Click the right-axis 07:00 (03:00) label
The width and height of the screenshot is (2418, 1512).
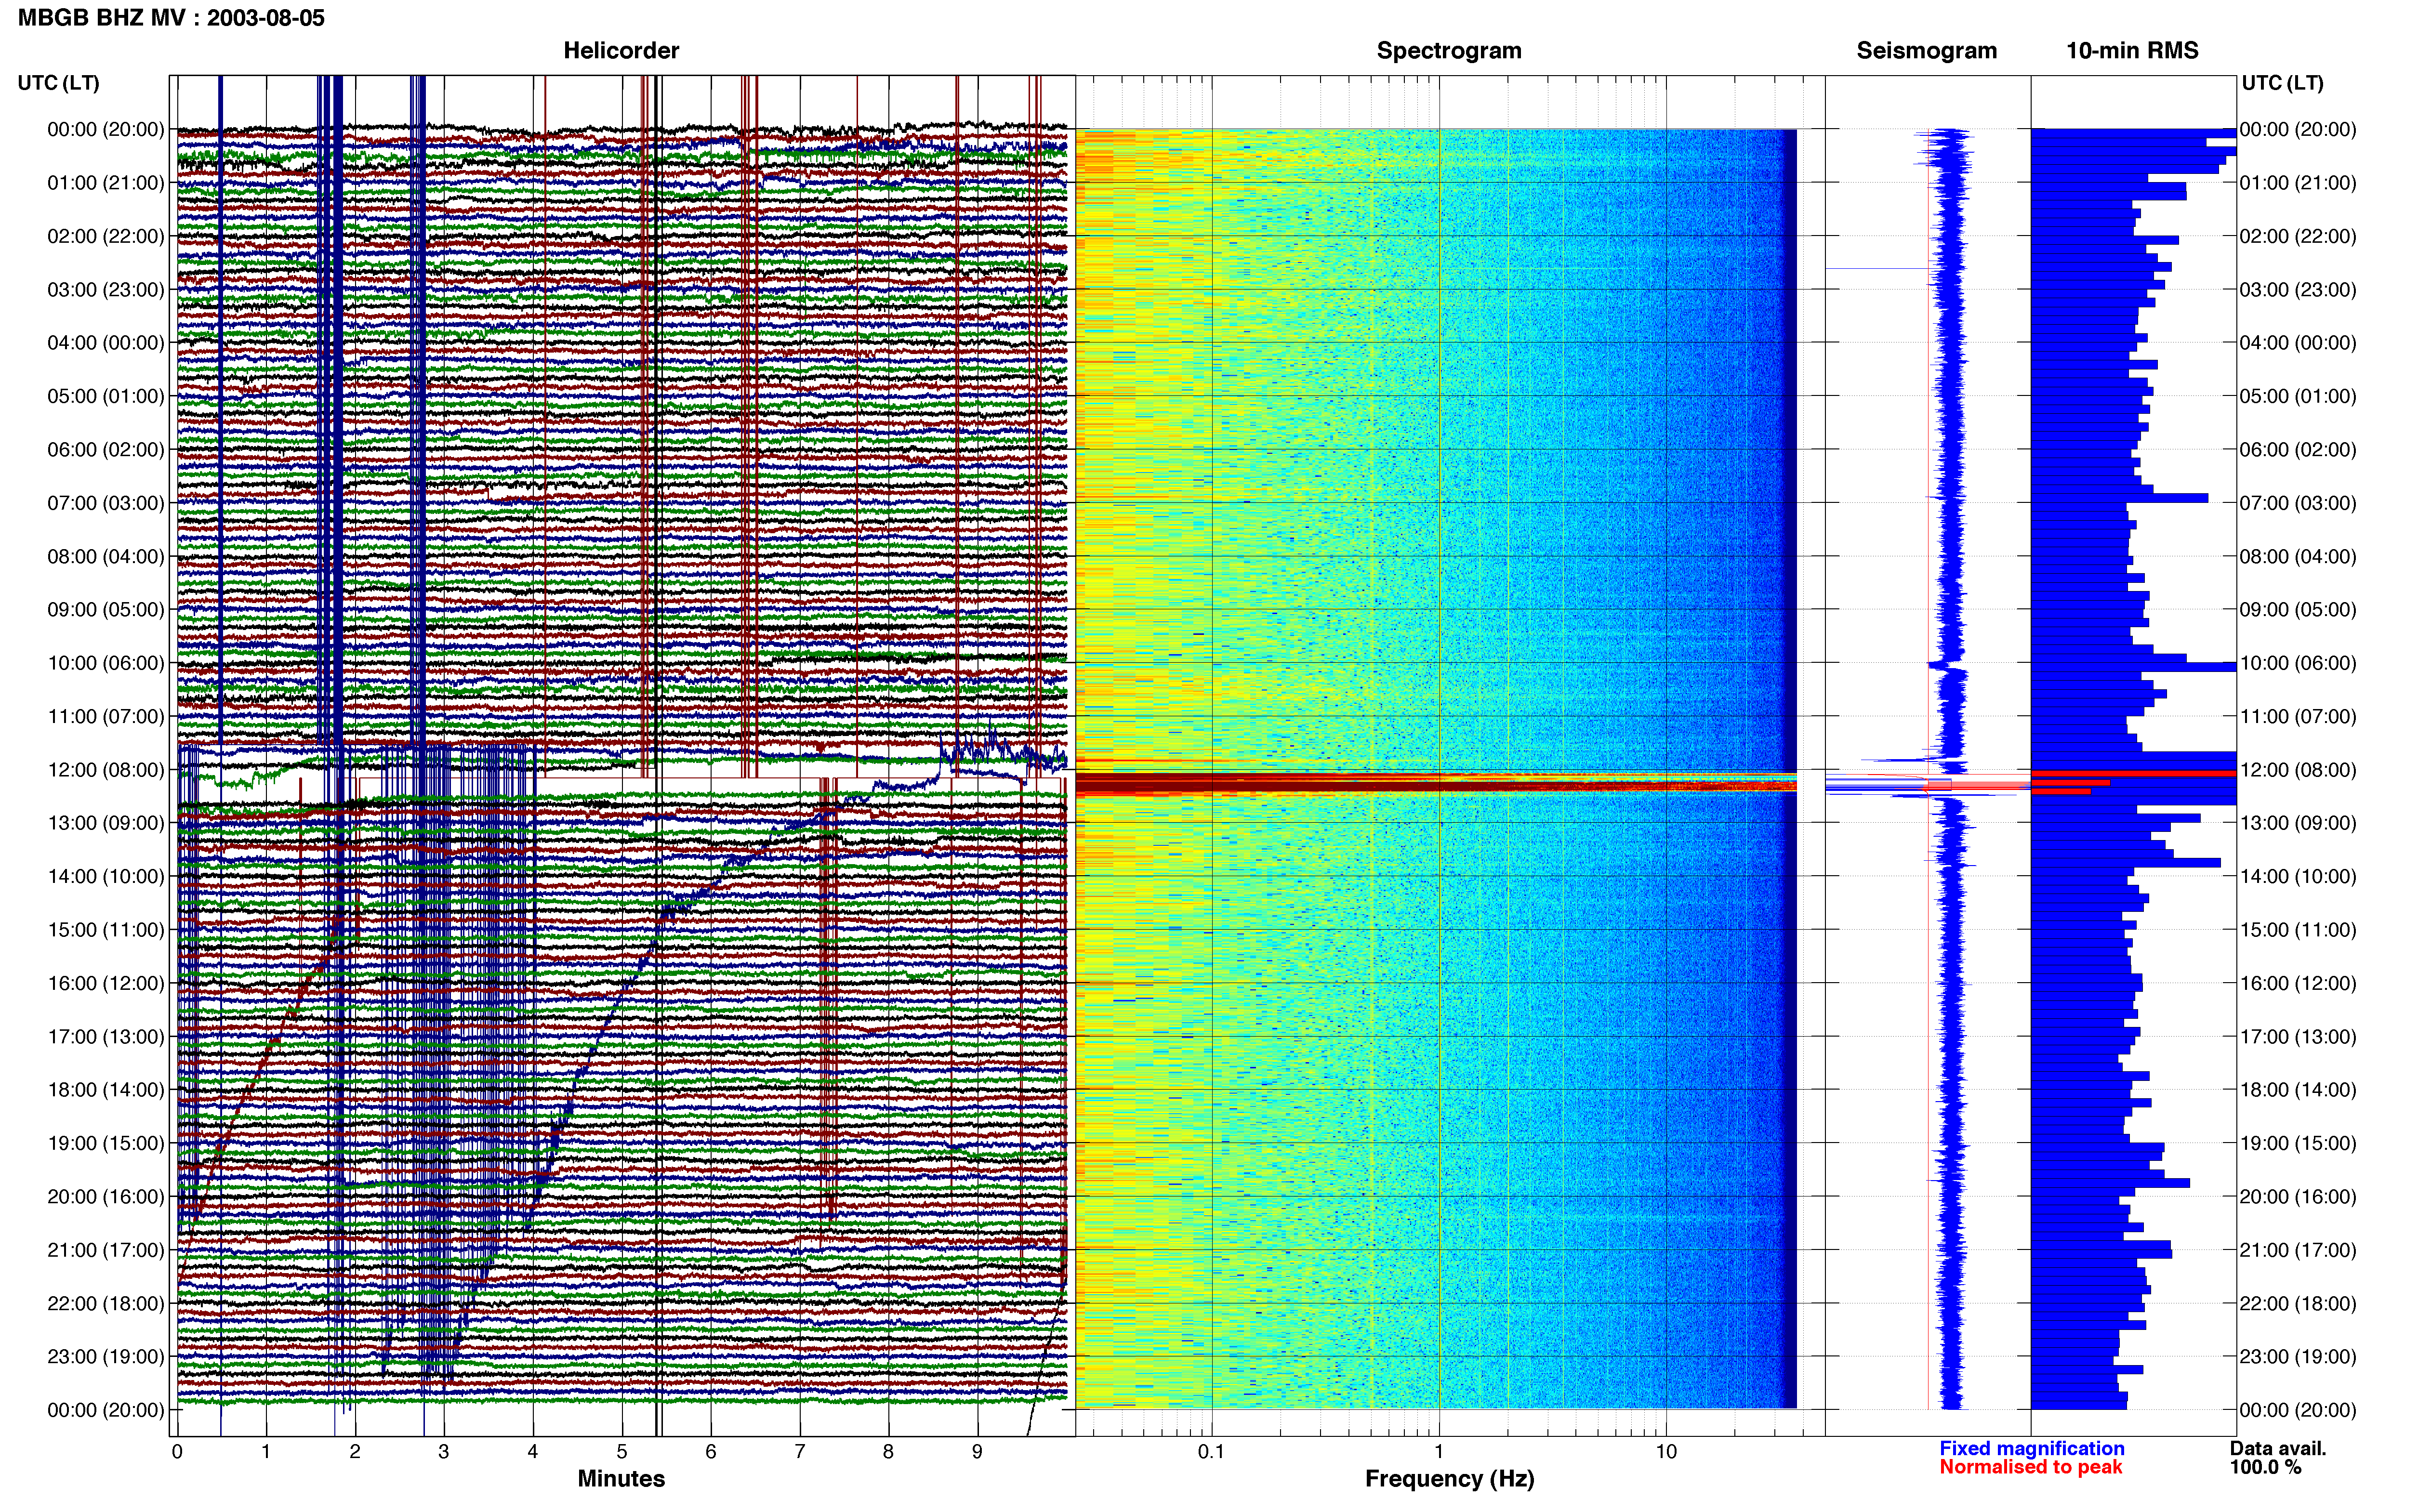2298,503
